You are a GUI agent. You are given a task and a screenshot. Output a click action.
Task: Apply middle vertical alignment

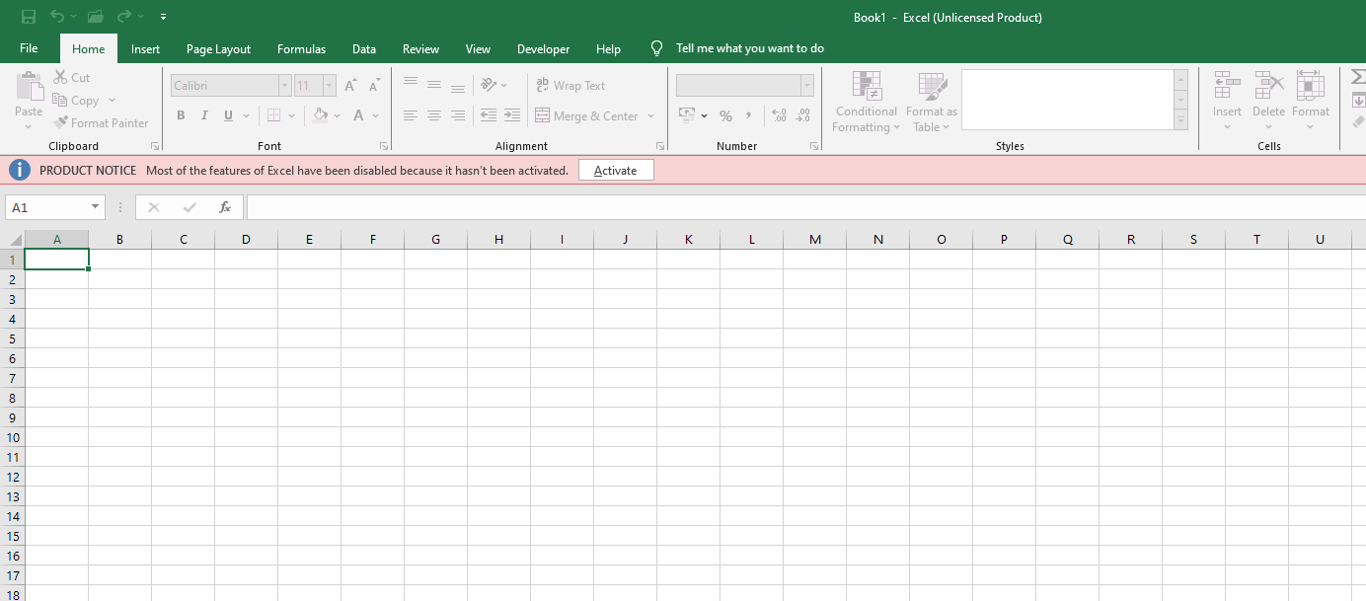coord(434,86)
